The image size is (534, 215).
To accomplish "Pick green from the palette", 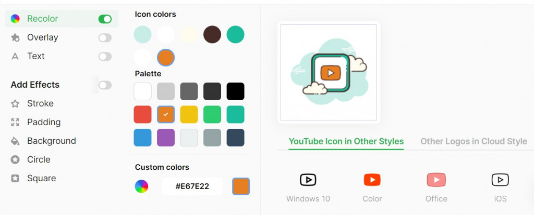I will 212,114.
